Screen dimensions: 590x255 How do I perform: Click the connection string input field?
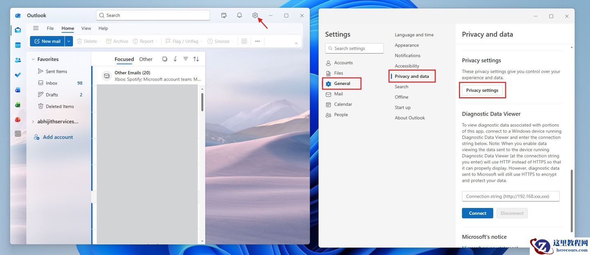tap(511, 196)
